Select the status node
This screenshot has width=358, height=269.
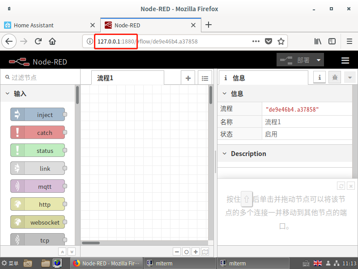(x=38, y=150)
